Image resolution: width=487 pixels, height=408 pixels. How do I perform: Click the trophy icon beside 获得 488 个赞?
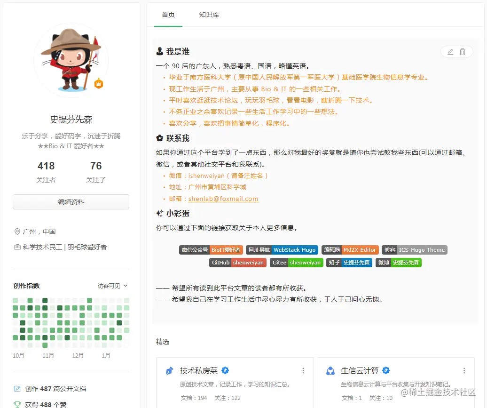[17, 404]
